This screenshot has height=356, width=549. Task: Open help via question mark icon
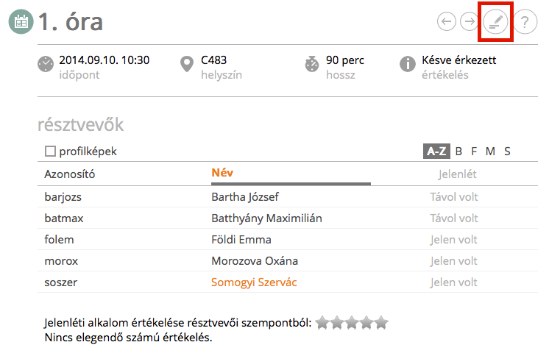click(x=525, y=22)
